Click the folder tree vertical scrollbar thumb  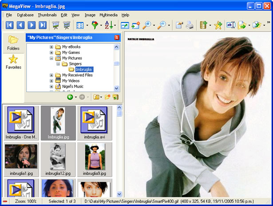(x=117, y=63)
